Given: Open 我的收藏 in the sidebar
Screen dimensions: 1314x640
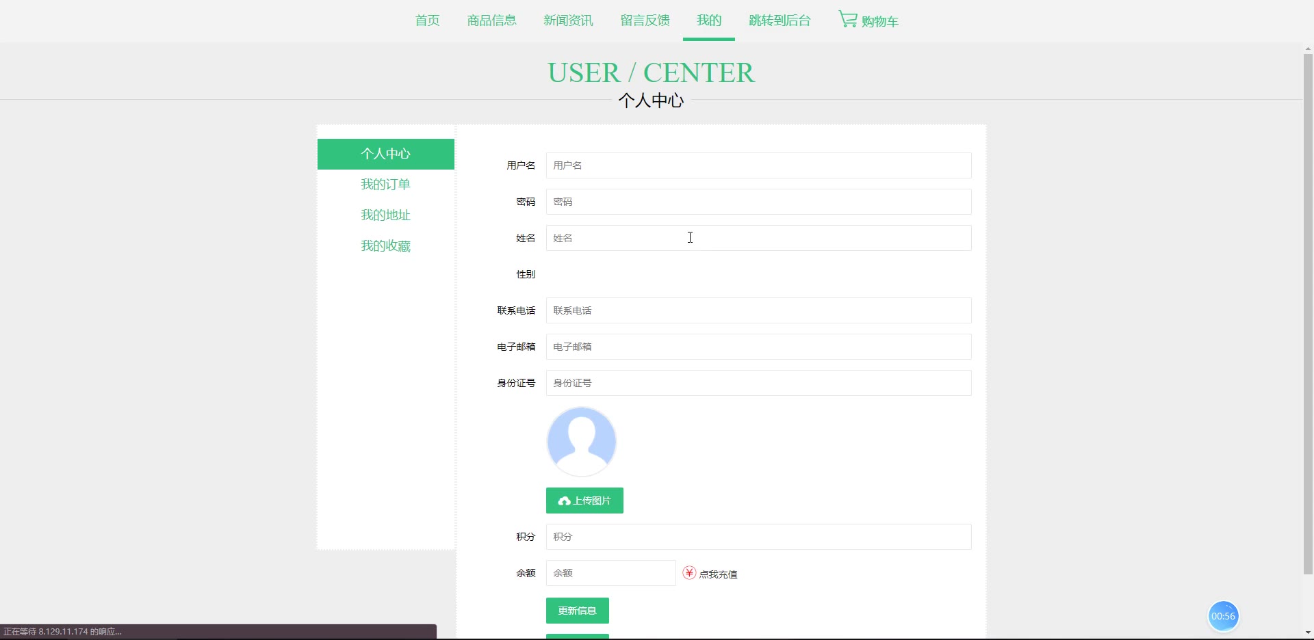Looking at the screenshot, I should coord(386,246).
